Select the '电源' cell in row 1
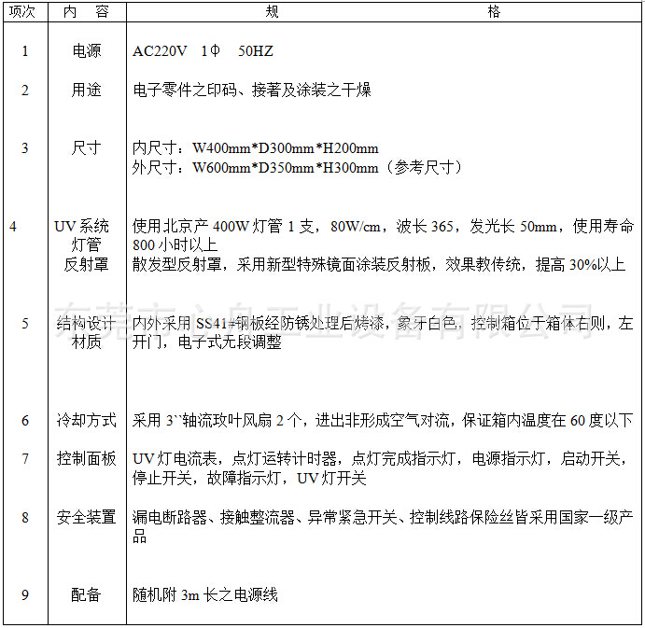 (87, 51)
